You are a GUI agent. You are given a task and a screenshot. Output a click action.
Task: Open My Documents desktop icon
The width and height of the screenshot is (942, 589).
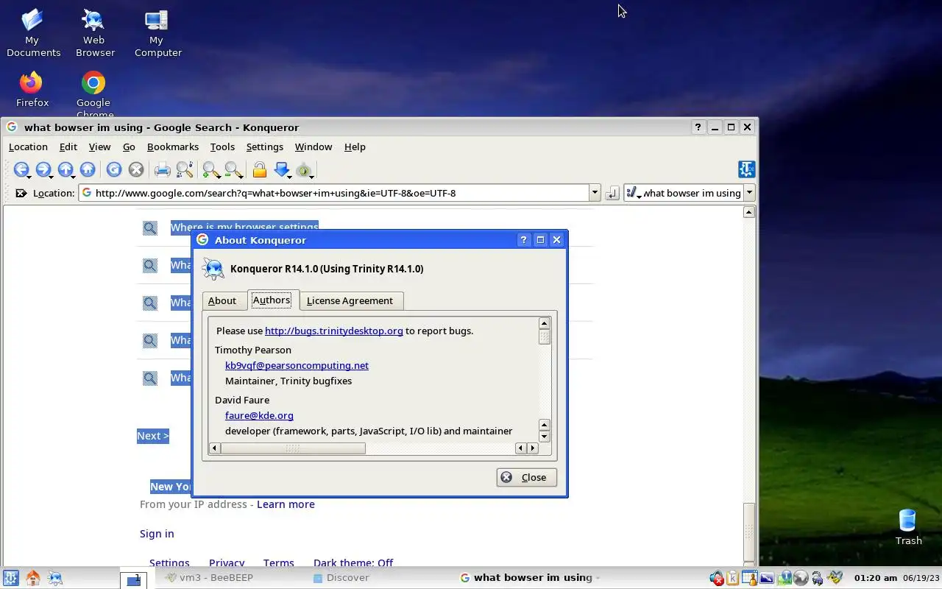tap(32, 33)
